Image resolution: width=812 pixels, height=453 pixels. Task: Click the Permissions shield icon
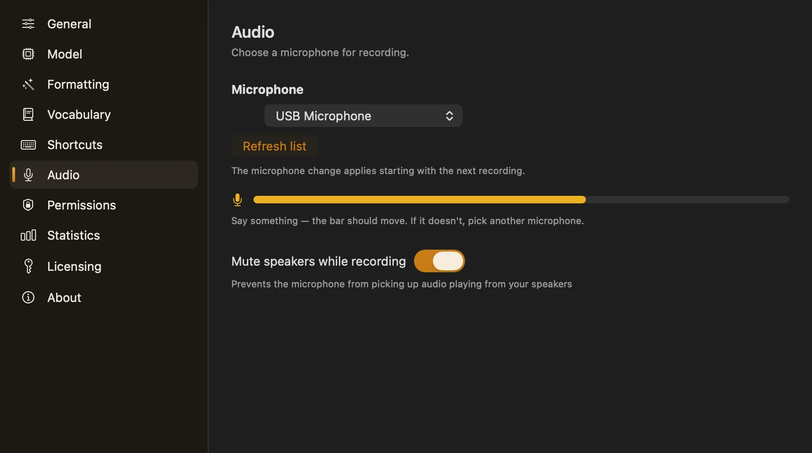coord(28,205)
